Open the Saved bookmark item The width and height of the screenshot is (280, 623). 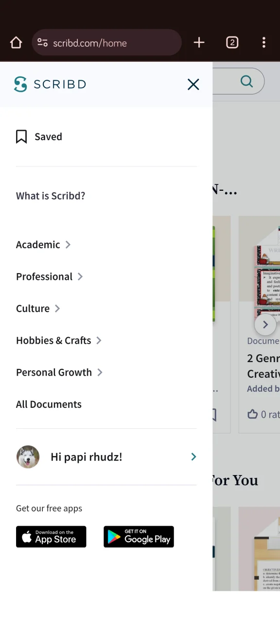[39, 137]
